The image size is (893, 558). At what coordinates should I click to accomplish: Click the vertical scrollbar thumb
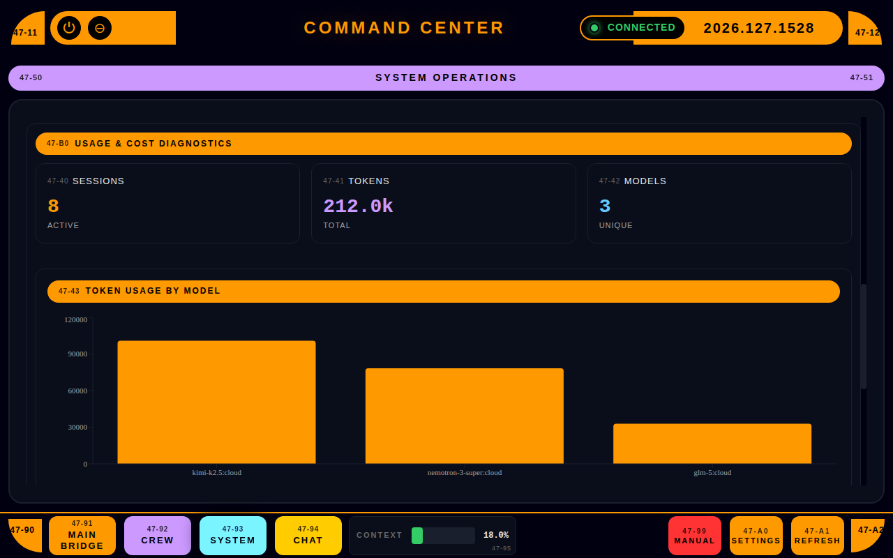[x=864, y=336]
